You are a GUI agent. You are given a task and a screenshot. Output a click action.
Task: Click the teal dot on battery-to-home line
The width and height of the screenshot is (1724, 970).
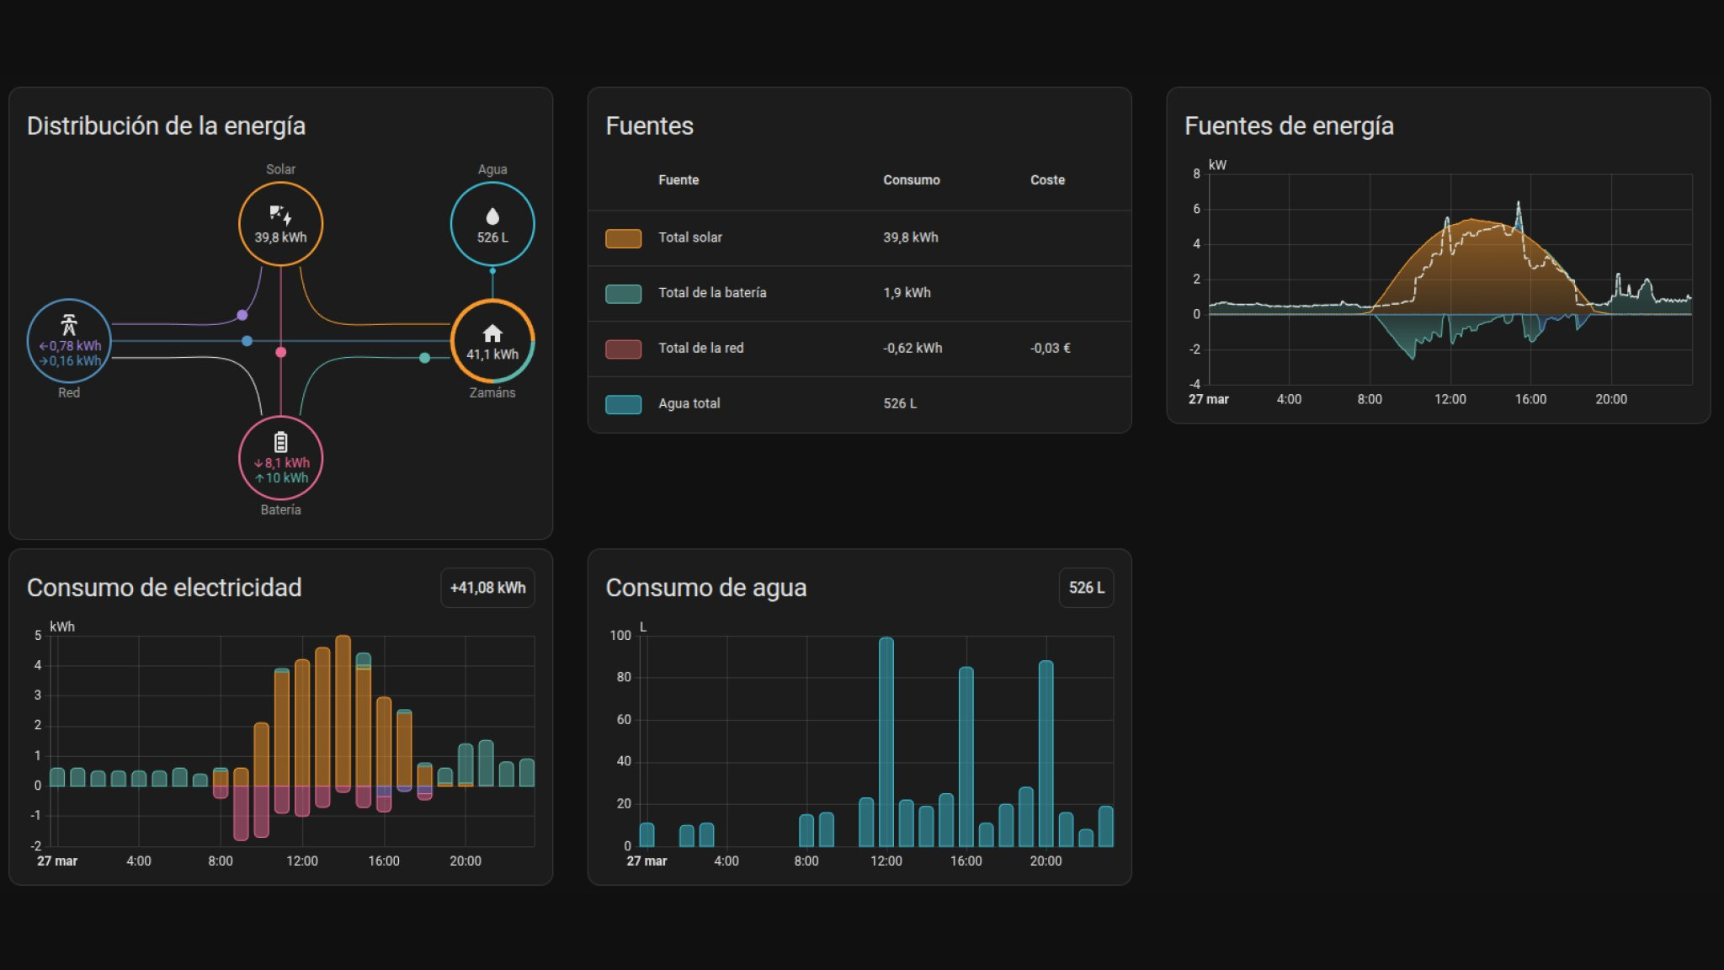(424, 358)
